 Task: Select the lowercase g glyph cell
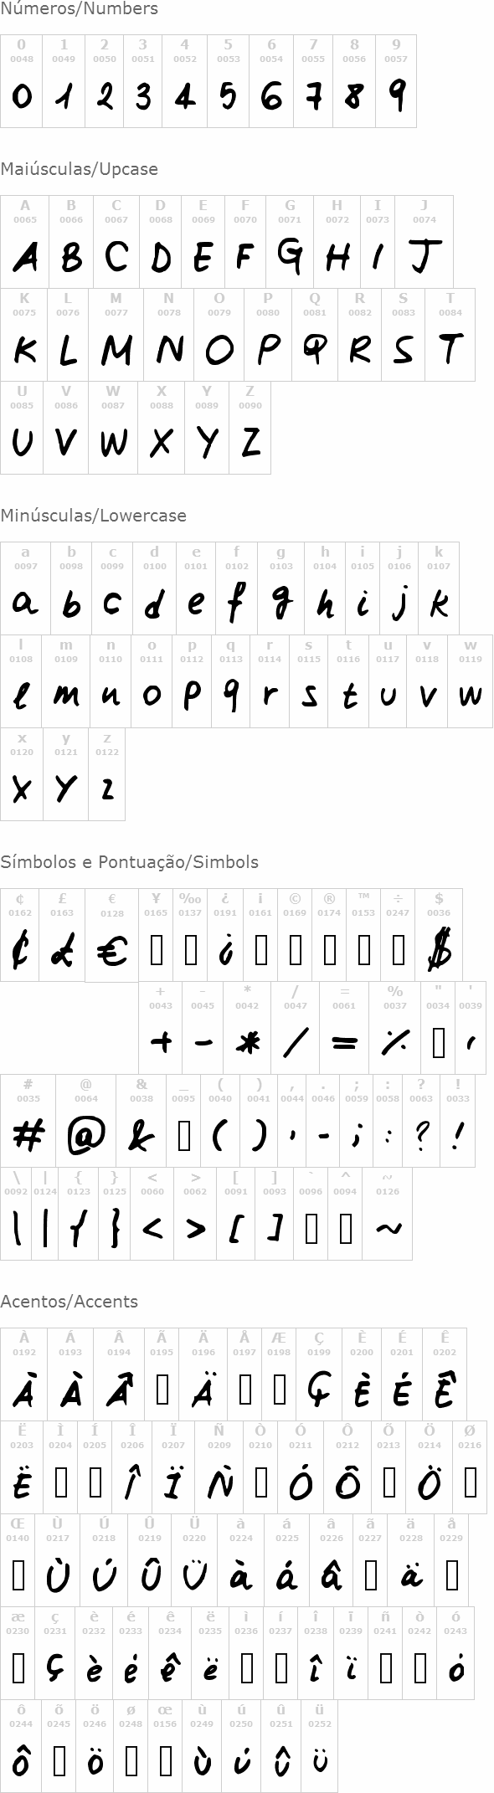click(x=280, y=588)
